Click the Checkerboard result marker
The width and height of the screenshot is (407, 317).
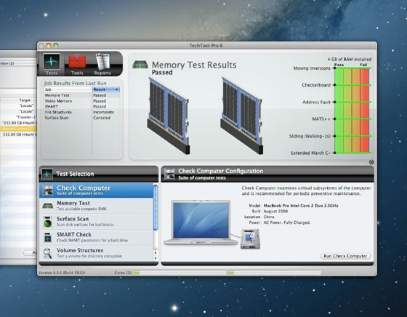tap(334, 85)
